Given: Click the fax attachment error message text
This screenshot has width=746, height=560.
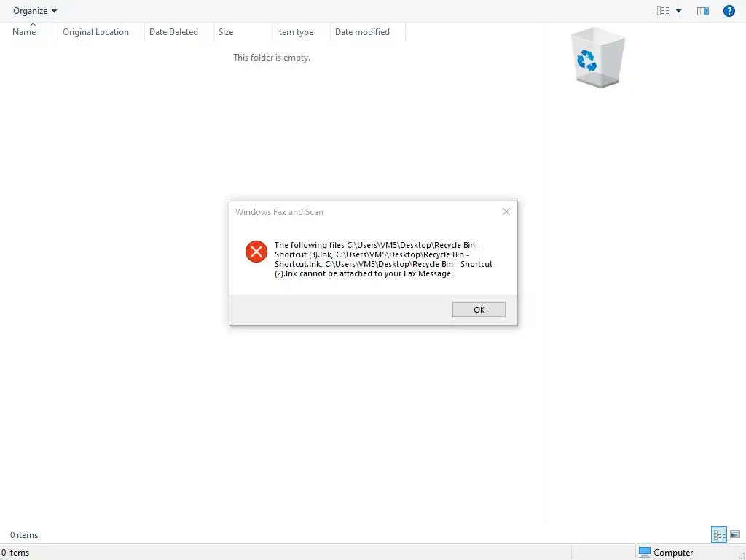Looking at the screenshot, I should pos(383,260).
